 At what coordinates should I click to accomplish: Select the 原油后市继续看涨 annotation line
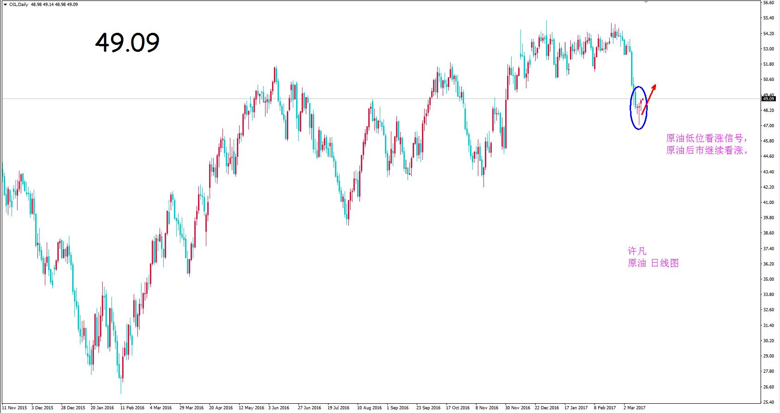point(708,151)
